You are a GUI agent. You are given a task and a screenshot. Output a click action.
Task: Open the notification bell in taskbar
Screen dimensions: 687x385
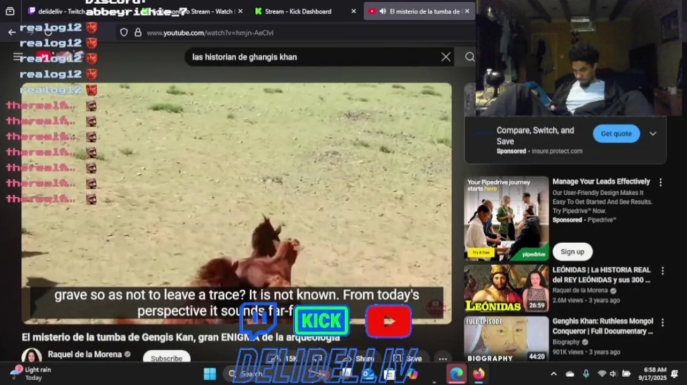675,374
